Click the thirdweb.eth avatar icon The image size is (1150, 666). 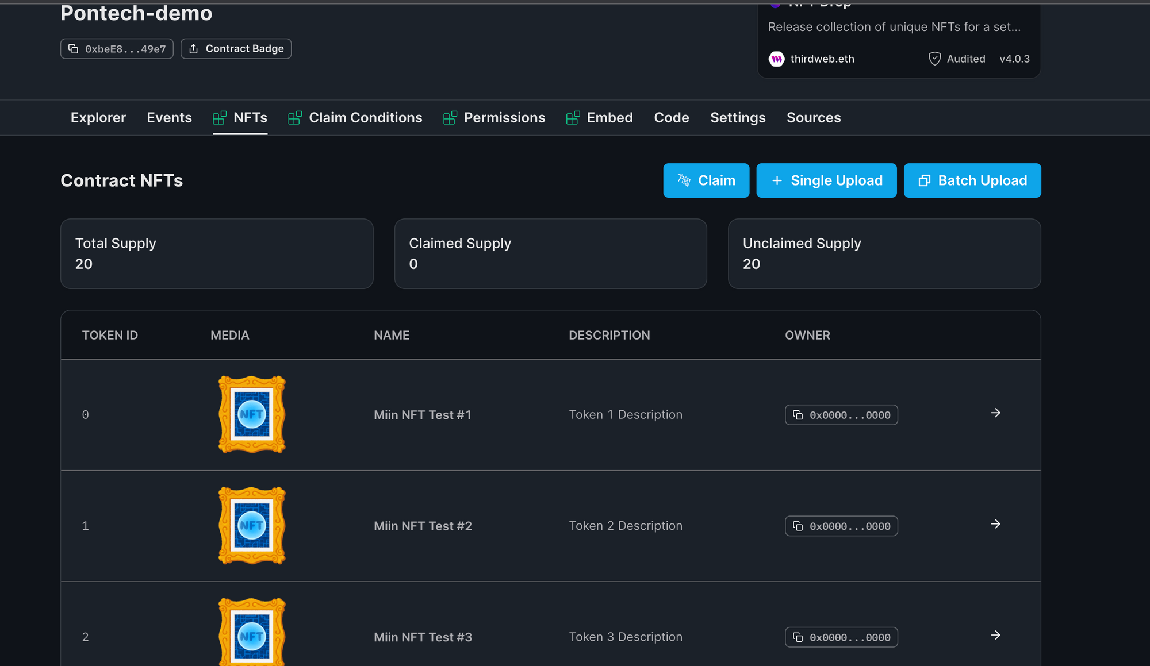tap(776, 59)
